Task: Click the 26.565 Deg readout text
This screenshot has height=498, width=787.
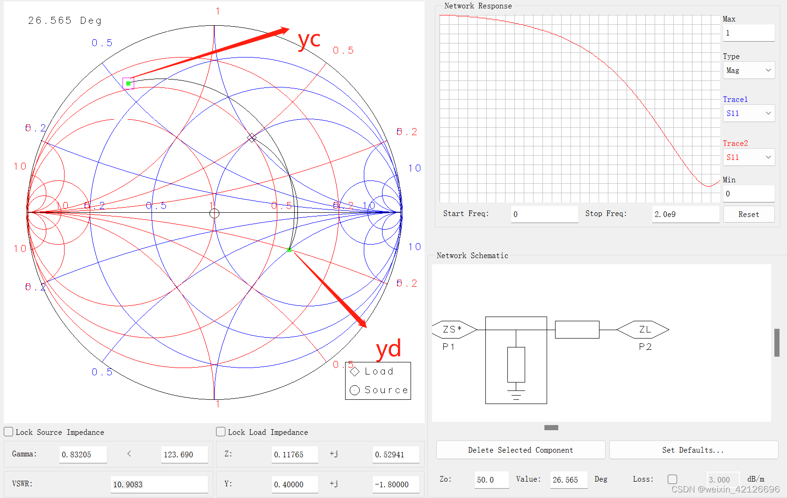Action: coord(65,21)
